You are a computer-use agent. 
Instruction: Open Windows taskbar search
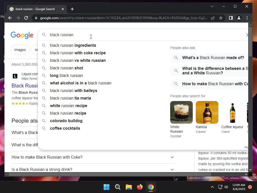click(118, 187)
